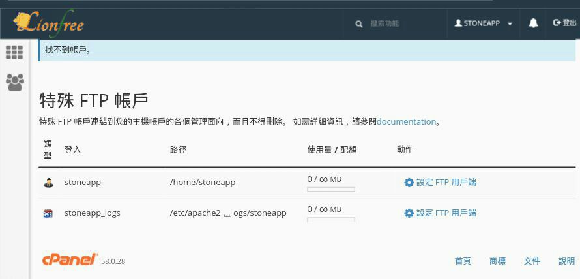The image size is (580, 279).
Task: Click the gear icon in stoneapp_logs row
Action: click(x=409, y=213)
